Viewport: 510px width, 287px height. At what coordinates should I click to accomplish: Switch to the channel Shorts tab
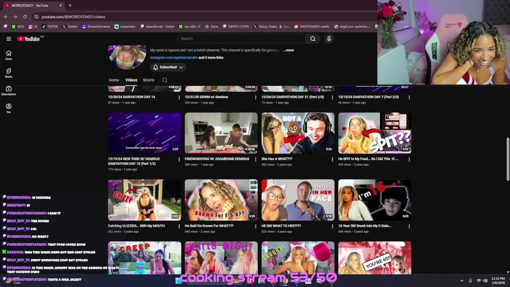149,80
